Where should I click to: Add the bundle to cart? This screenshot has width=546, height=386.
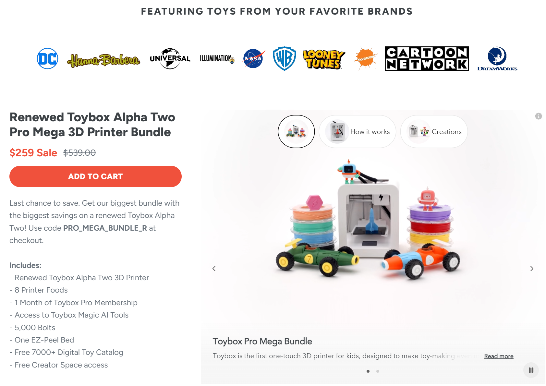(x=95, y=176)
